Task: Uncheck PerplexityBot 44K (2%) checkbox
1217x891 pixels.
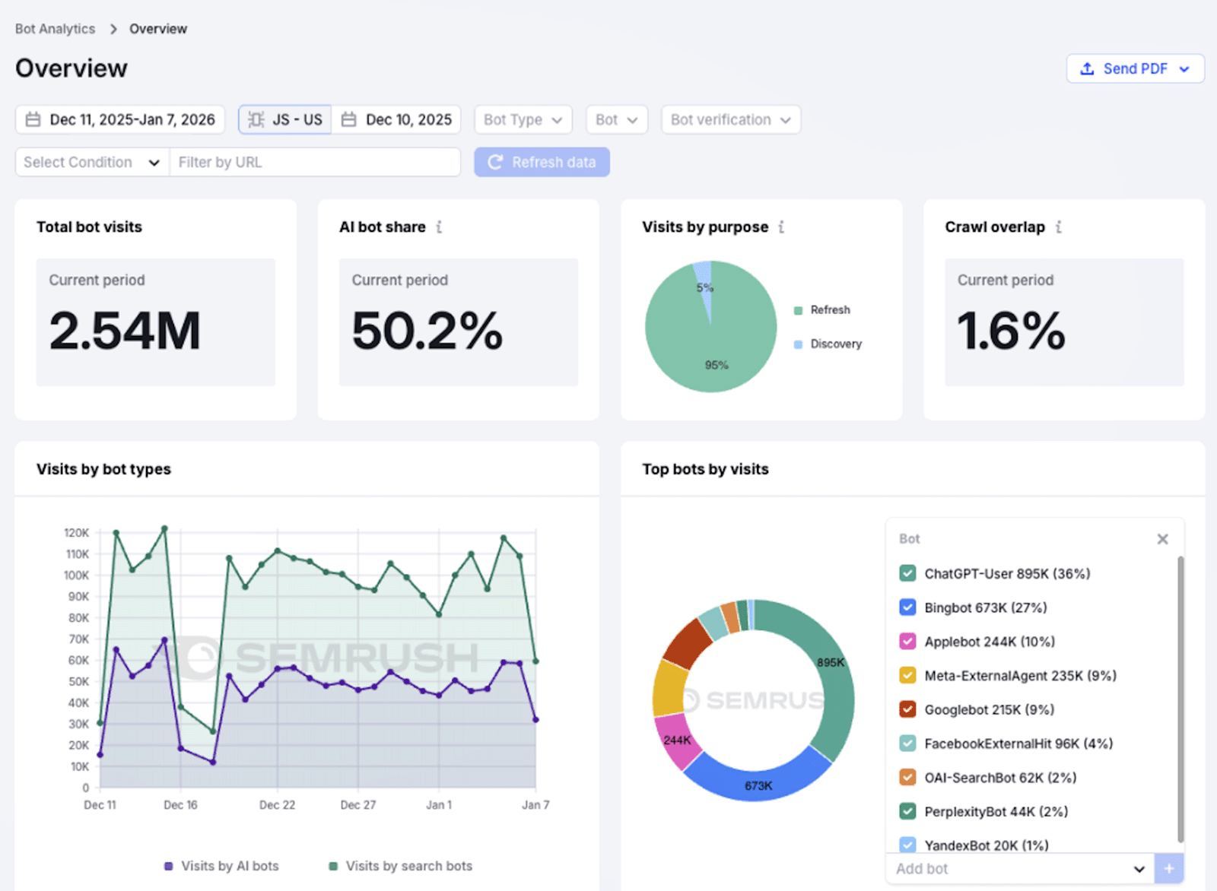Action: (x=907, y=811)
